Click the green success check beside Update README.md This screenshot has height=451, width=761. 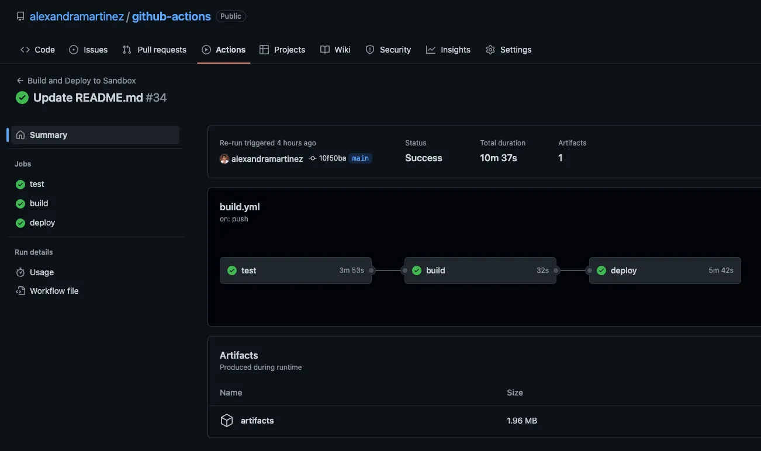pos(22,98)
